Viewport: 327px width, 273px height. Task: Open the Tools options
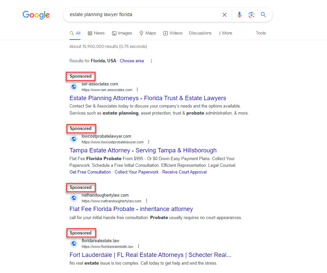pyautogui.click(x=261, y=33)
